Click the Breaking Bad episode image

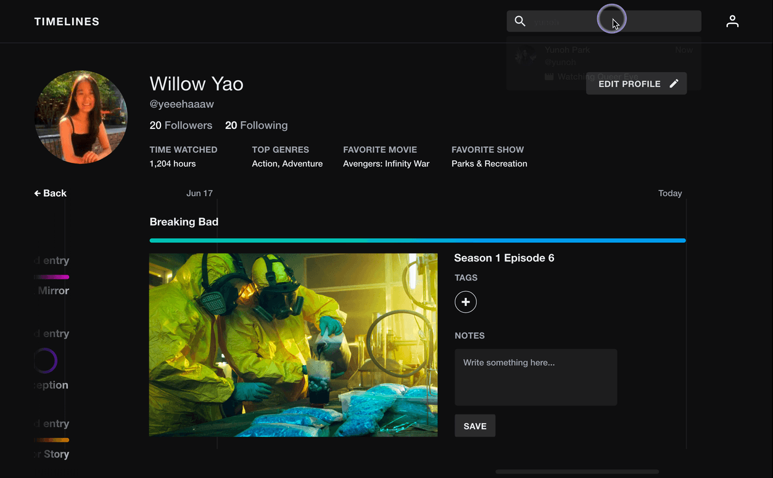[x=293, y=345]
